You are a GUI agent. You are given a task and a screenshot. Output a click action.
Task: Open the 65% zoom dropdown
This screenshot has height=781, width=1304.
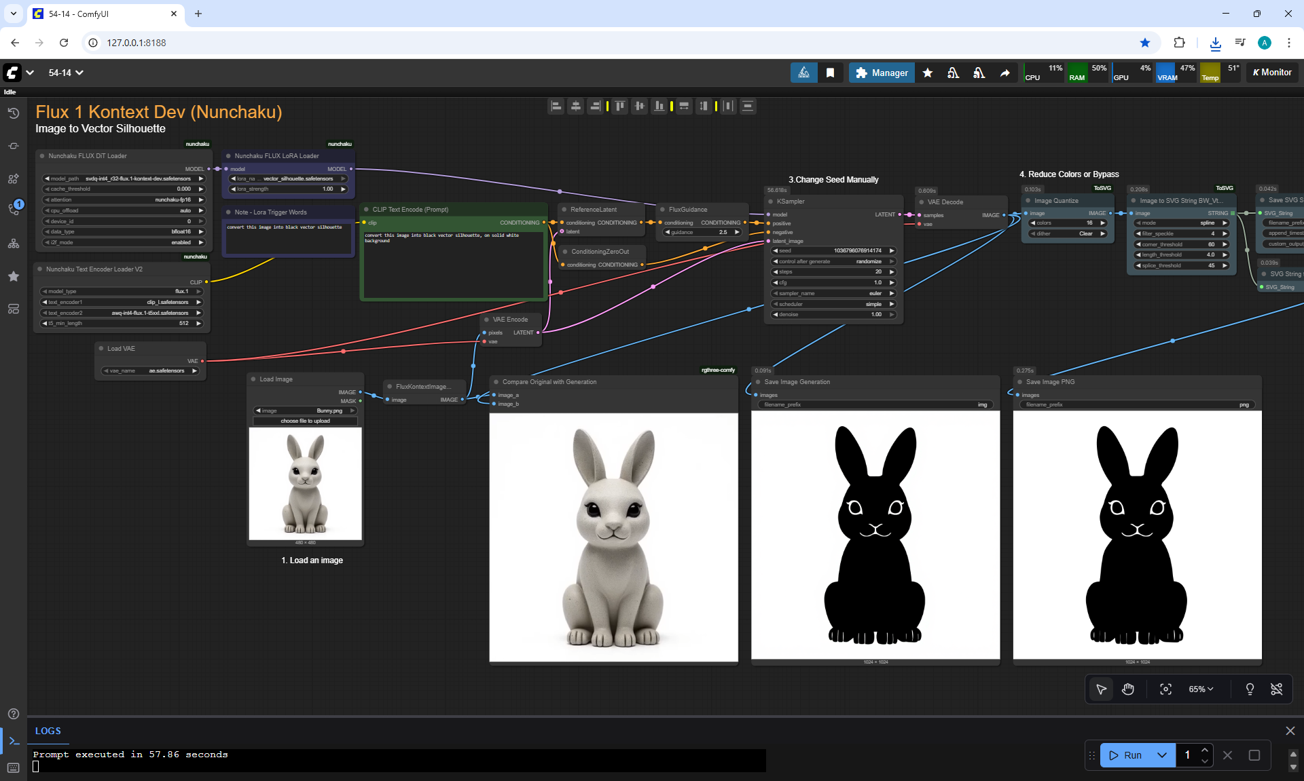click(x=1200, y=689)
